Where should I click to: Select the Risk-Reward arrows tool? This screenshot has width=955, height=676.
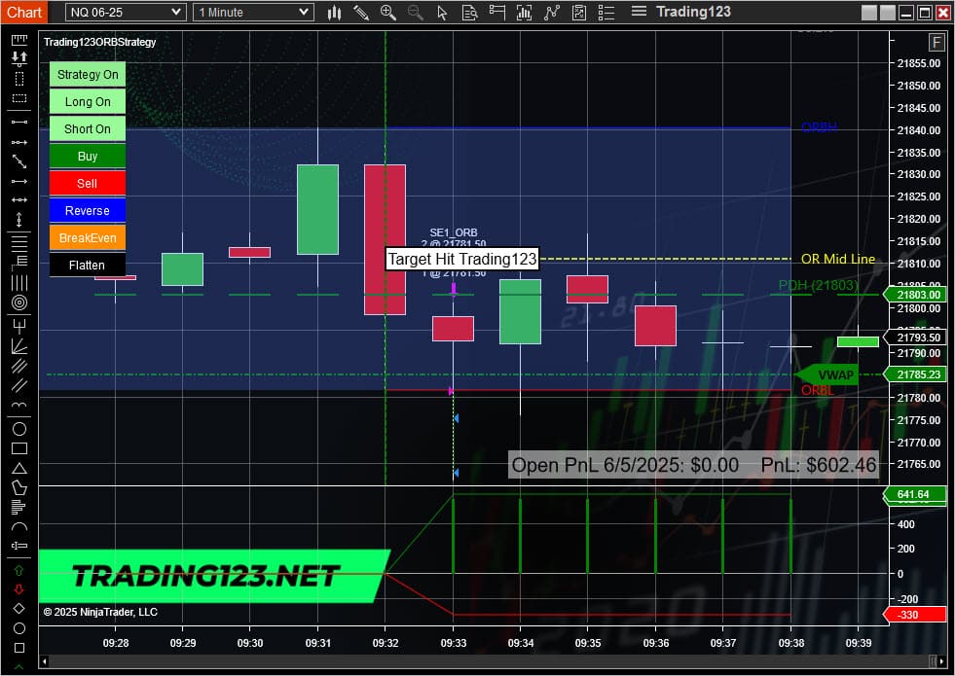[x=19, y=59]
